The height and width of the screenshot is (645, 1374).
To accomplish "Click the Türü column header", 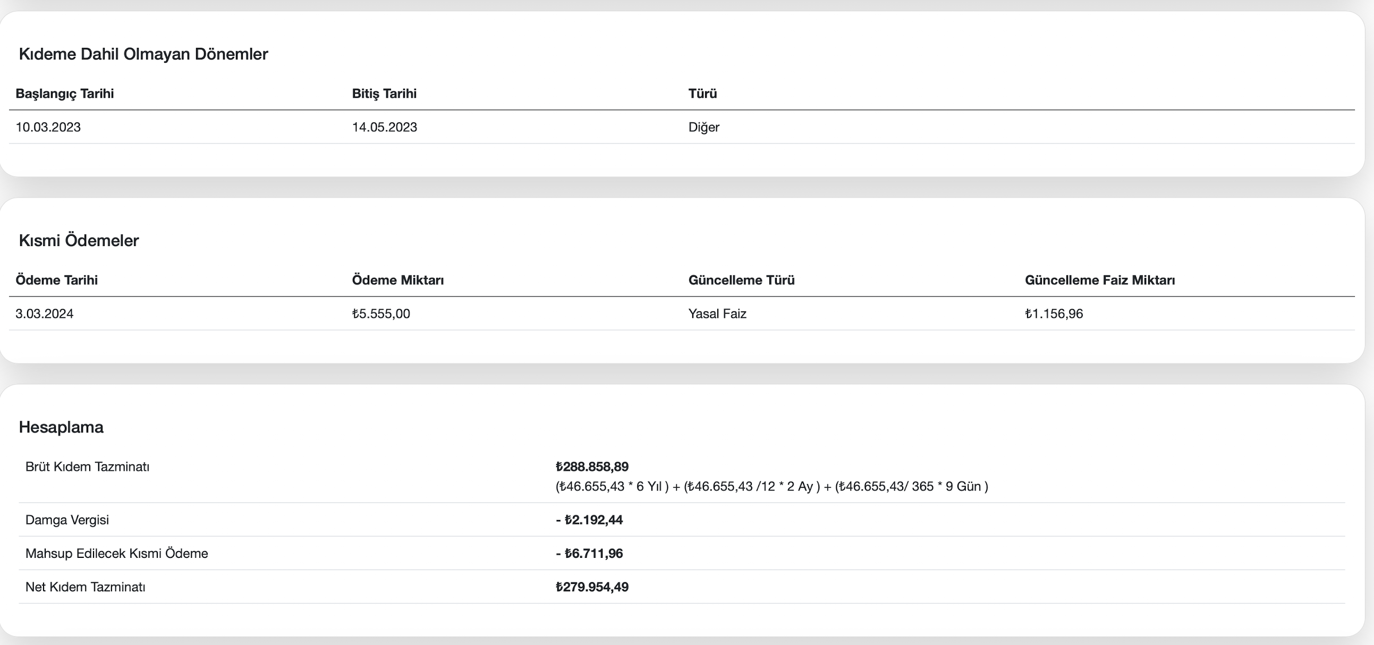I will [702, 94].
